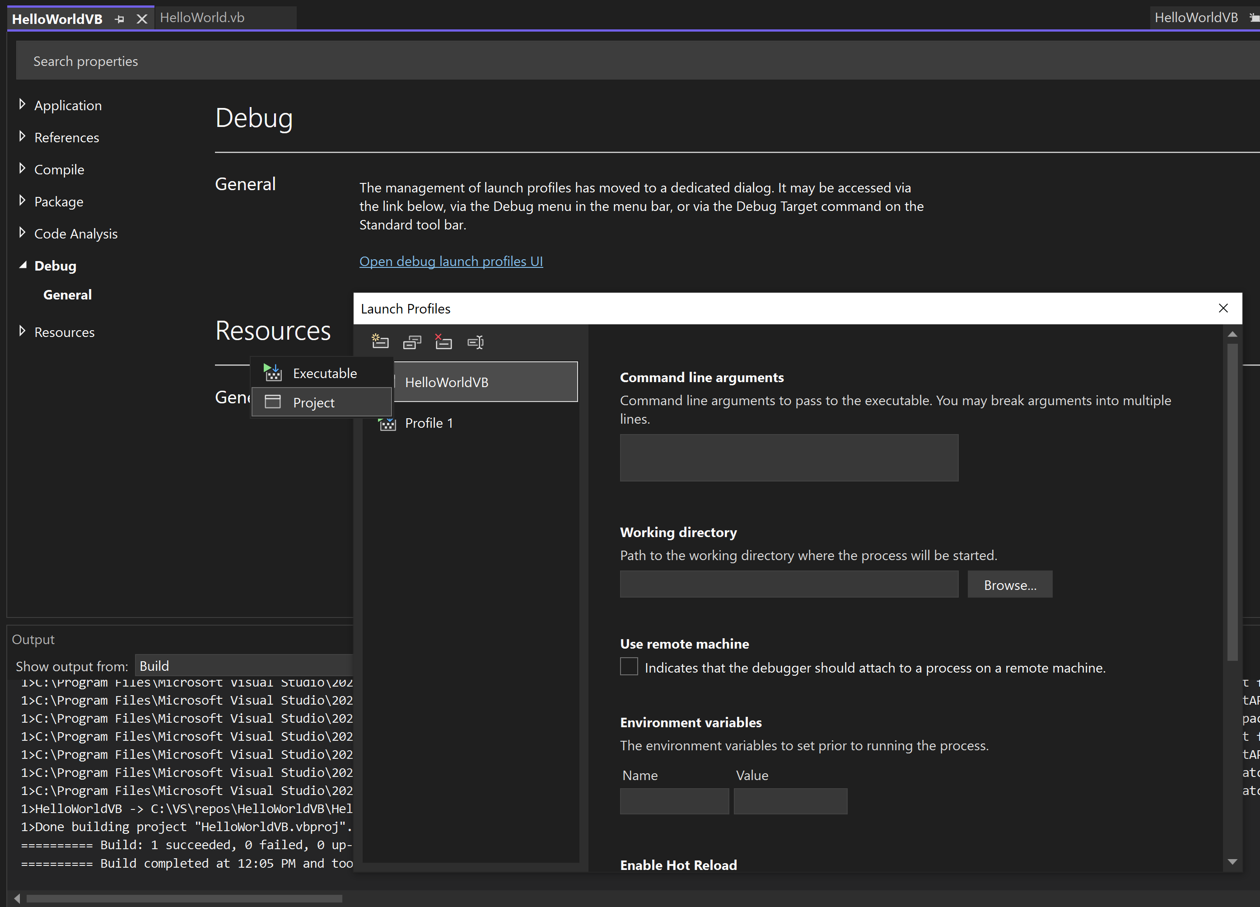Switch to the HelloWorld.vb tab
The image size is (1260, 907).
pos(202,18)
